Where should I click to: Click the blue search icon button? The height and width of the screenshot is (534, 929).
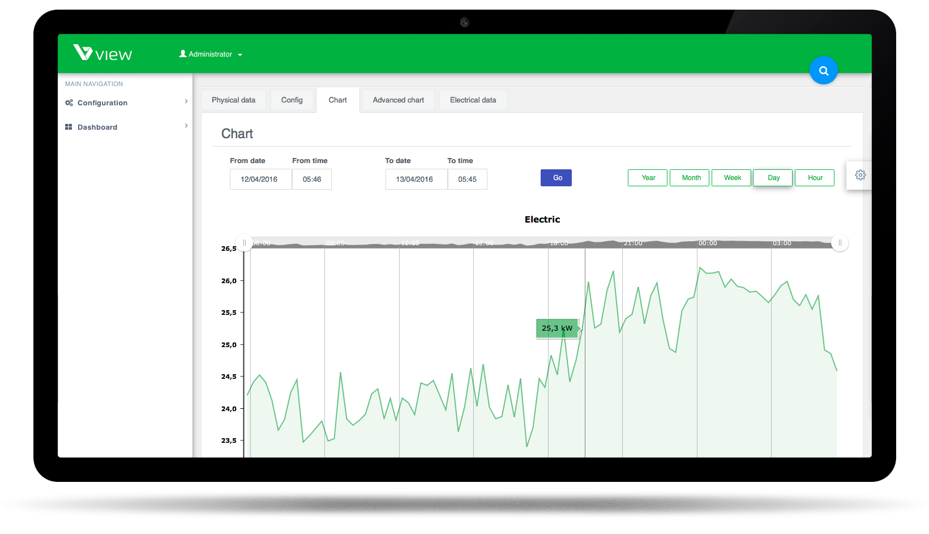coord(823,71)
